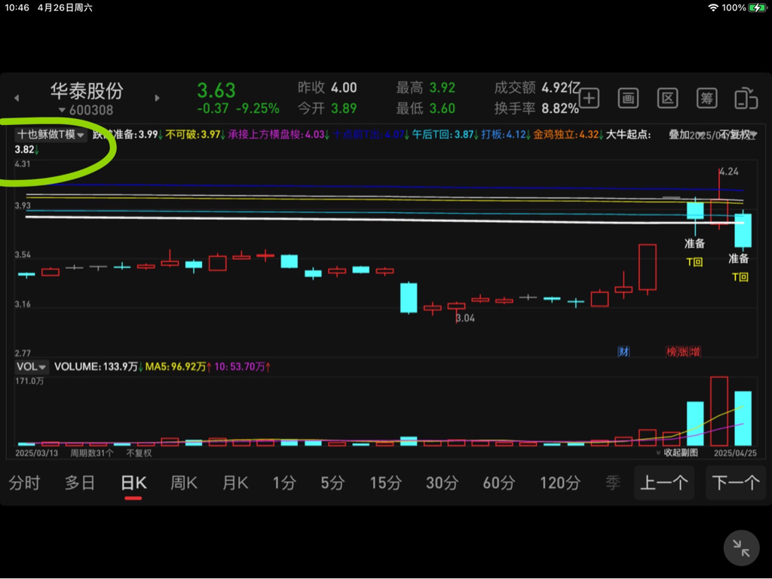Tap the VOLUME:133.9万 readout
Viewport: 772px width, 579px height.
click(x=99, y=367)
